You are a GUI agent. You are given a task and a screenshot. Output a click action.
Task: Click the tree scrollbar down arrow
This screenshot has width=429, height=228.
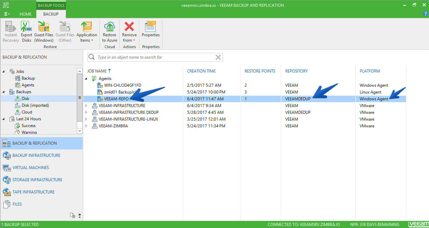80,131
